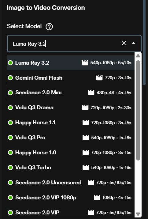Click the clapperboard icon for Seedance 2.0 Mini
This screenshot has height=219, width=148.
click(91, 93)
